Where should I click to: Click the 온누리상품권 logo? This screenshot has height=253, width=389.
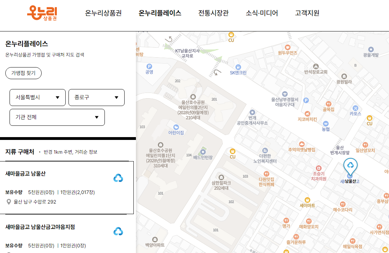point(42,13)
